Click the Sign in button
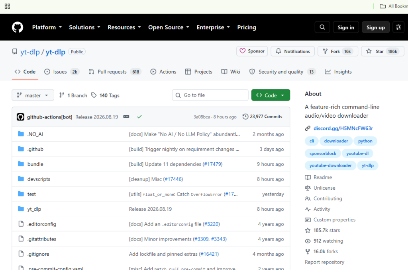The width and height of the screenshot is (408, 270). click(346, 27)
